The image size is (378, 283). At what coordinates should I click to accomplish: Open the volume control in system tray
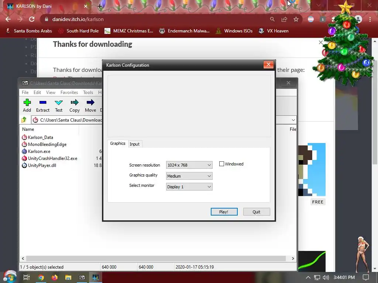pos(326,277)
